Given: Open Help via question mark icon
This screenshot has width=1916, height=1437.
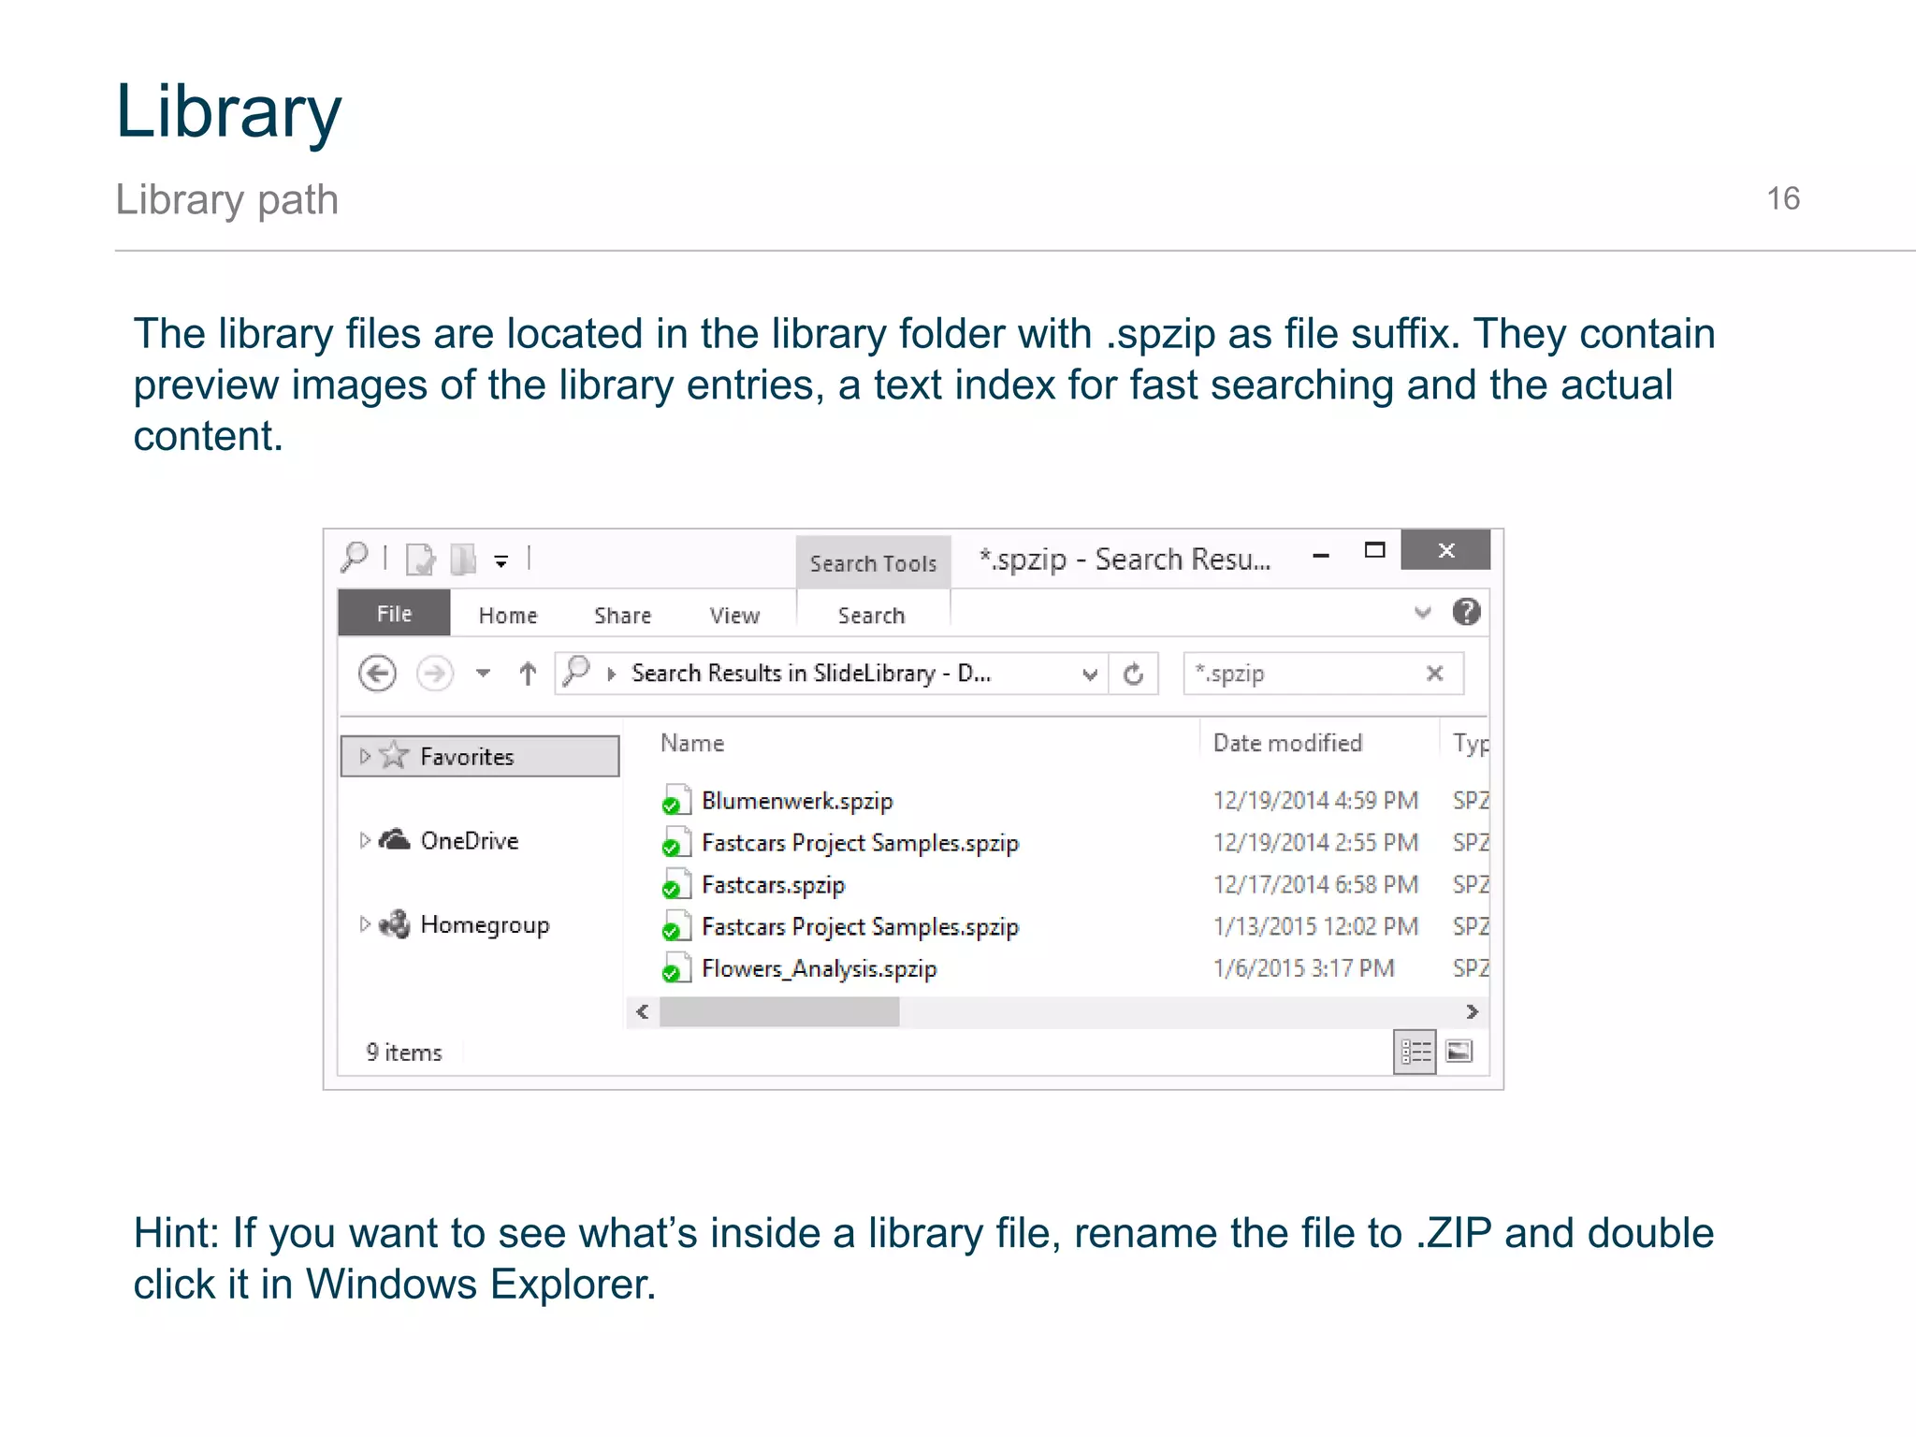Looking at the screenshot, I should 1466,612.
